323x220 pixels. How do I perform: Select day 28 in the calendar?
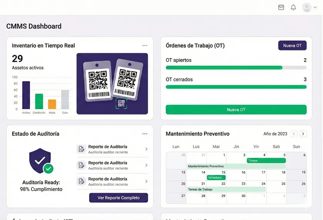[x=203, y=196]
